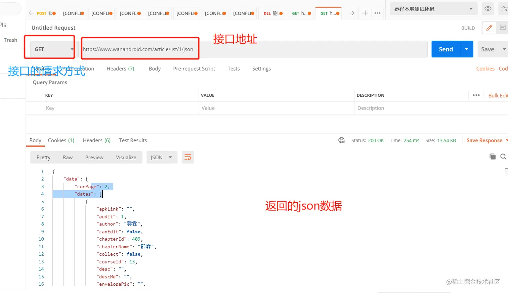Open the comments icon beside the pencil
Screen dimensions: 508x293
tap(503, 28)
